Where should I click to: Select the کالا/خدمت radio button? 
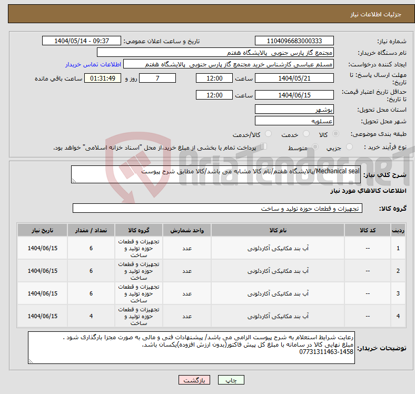269,134
